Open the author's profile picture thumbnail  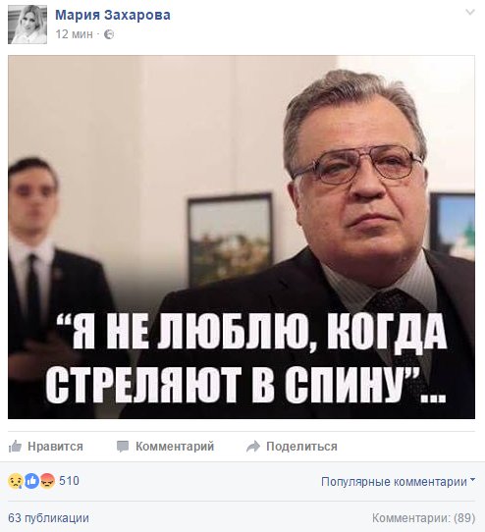(x=27, y=25)
